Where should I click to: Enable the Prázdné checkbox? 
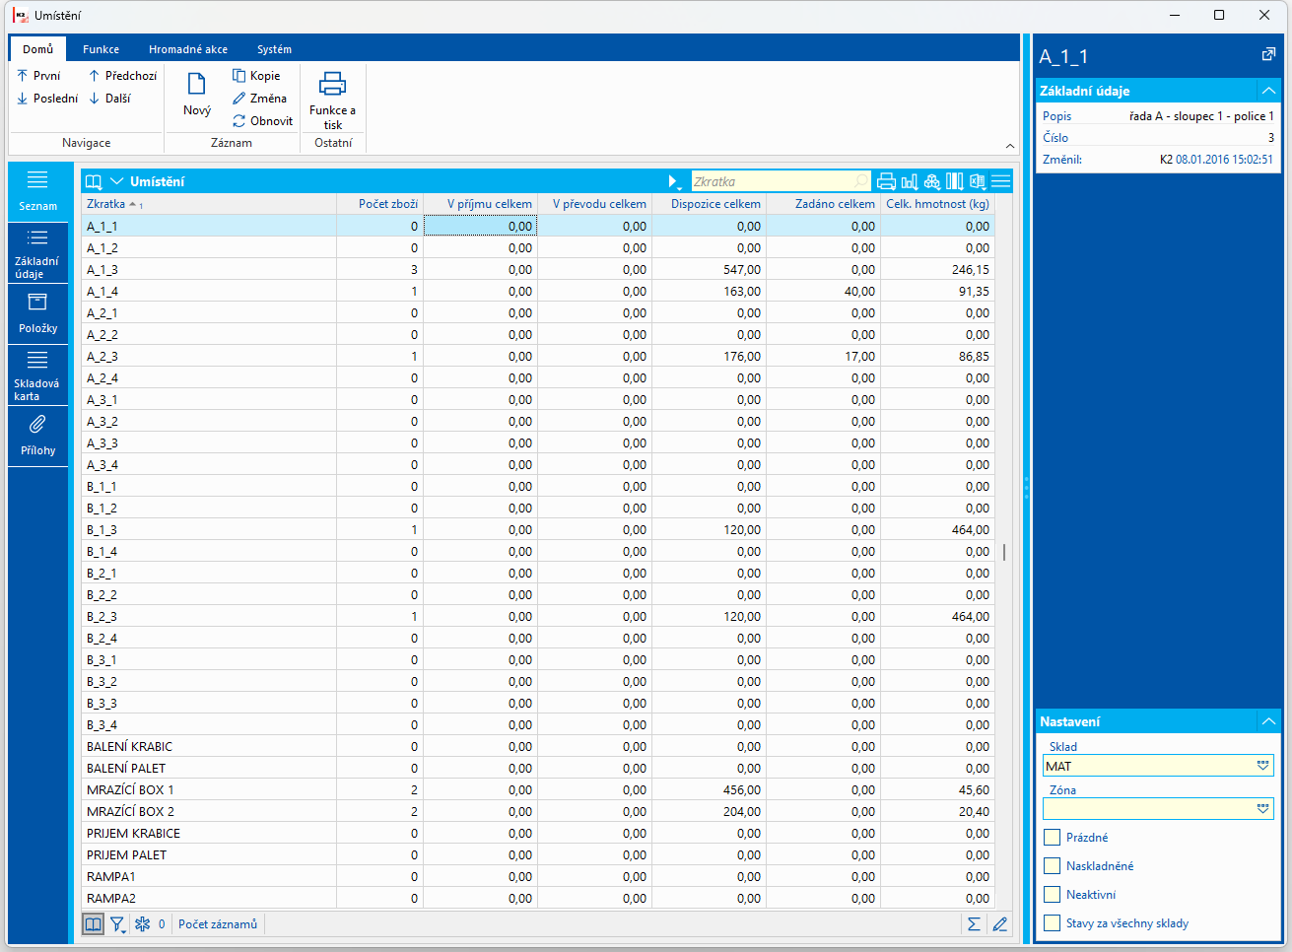point(1053,838)
